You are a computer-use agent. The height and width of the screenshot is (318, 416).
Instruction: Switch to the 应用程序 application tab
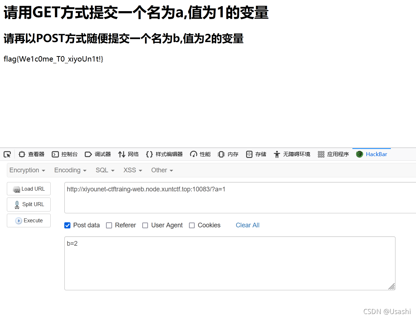[x=333, y=154]
